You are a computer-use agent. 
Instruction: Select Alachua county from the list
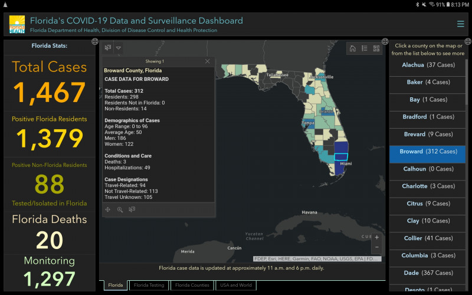pyautogui.click(x=427, y=65)
